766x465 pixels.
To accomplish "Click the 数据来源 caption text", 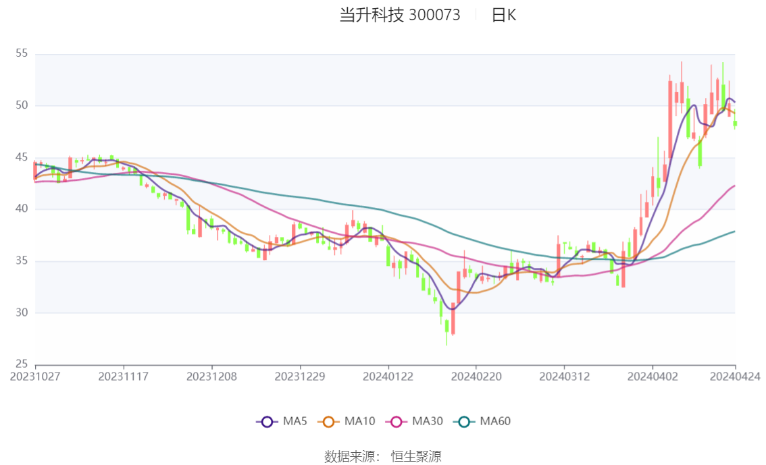I will point(350,457).
